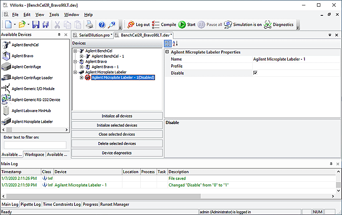This screenshot has width=342, height=215.
Task: Switch to the Runset Manager tab
Action: click(115, 204)
